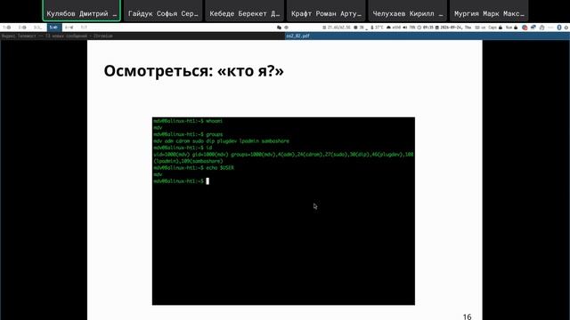Viewport: 570px width, 320px height.
Task: Select participant tile Кебеде Берекет
Action: tap(244, 11)
